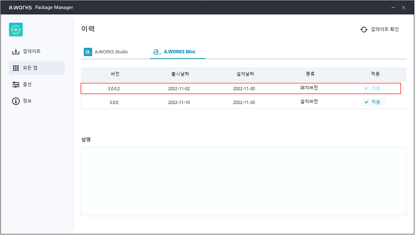Click the 업데이트 확인 button

coord(380,30)
